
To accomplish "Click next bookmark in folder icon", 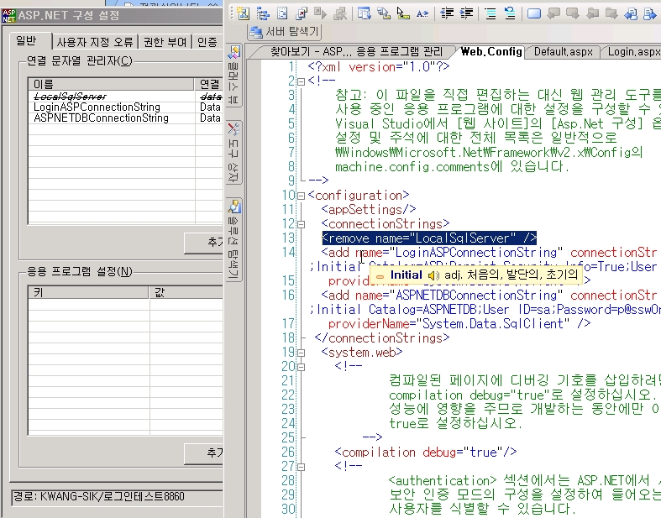I will pyautogui.click(x=611, y=13).
